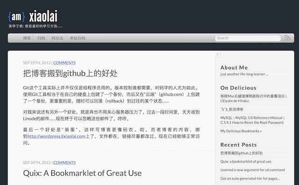Image resolution: width=299 pixels, height=185 pixels.
Task: Open the RSS feed icon
Action: click(x=287, y=38)
